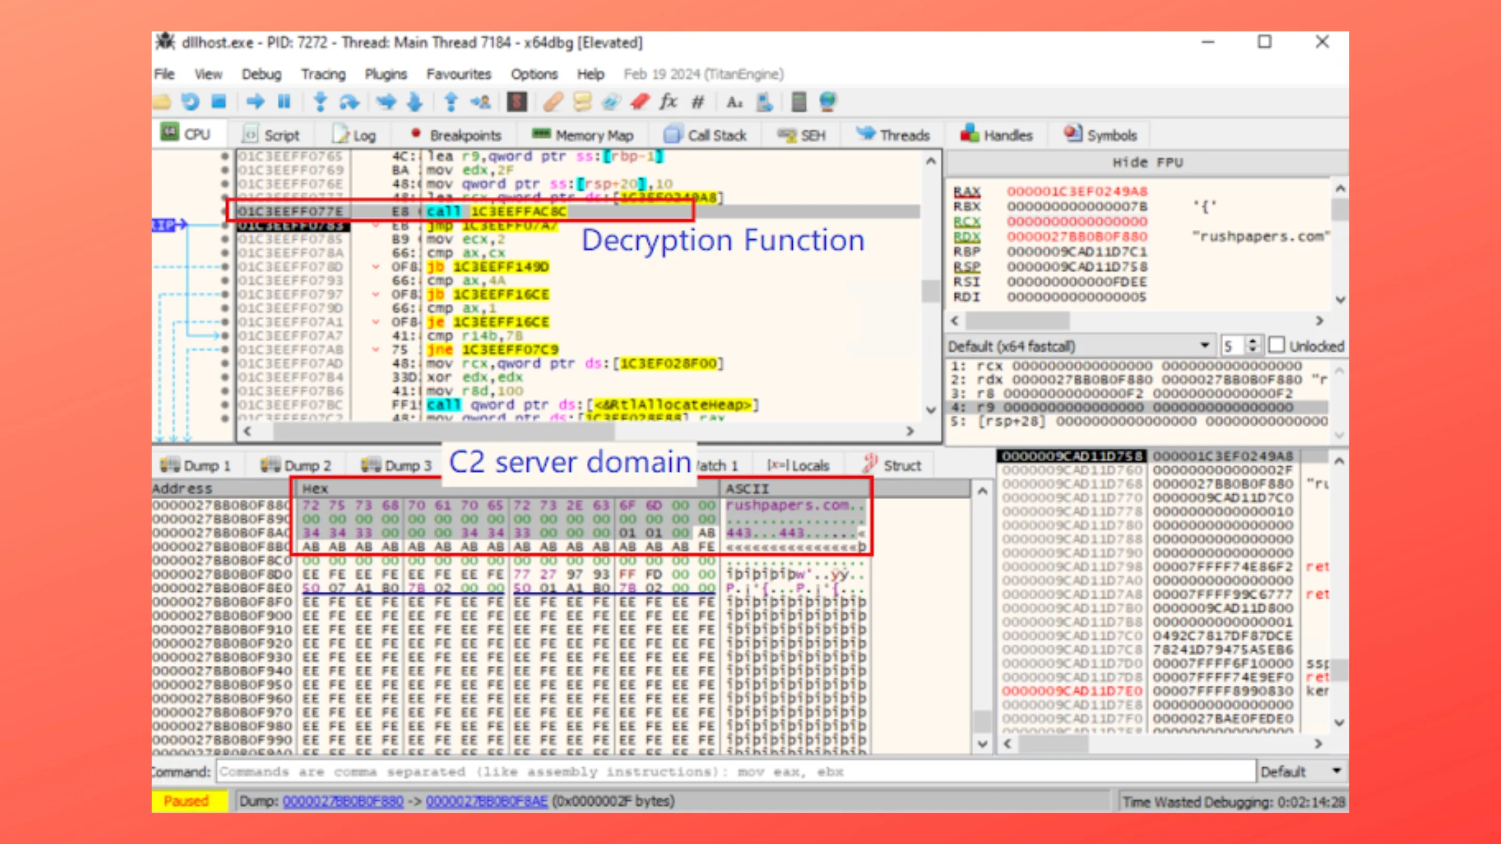Click the String references Az icon
This screenshot has width=1501, height=844.
click(x=735, y=103)
